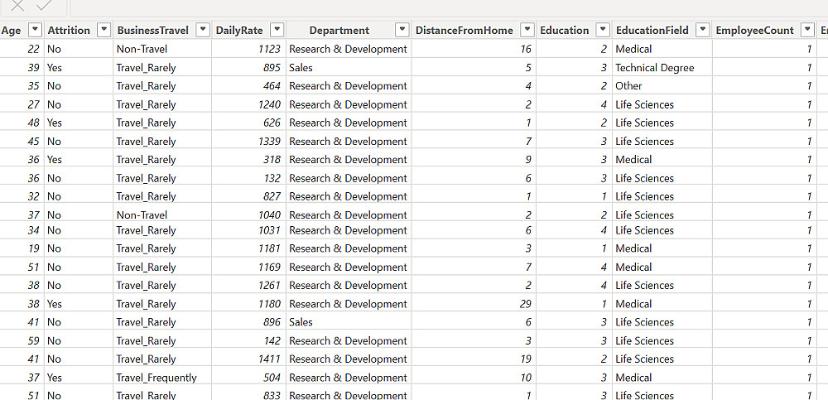The image size is (828, 400).
Task: Click the Travel_Frequently cell
Action: (x=156, y=378)
